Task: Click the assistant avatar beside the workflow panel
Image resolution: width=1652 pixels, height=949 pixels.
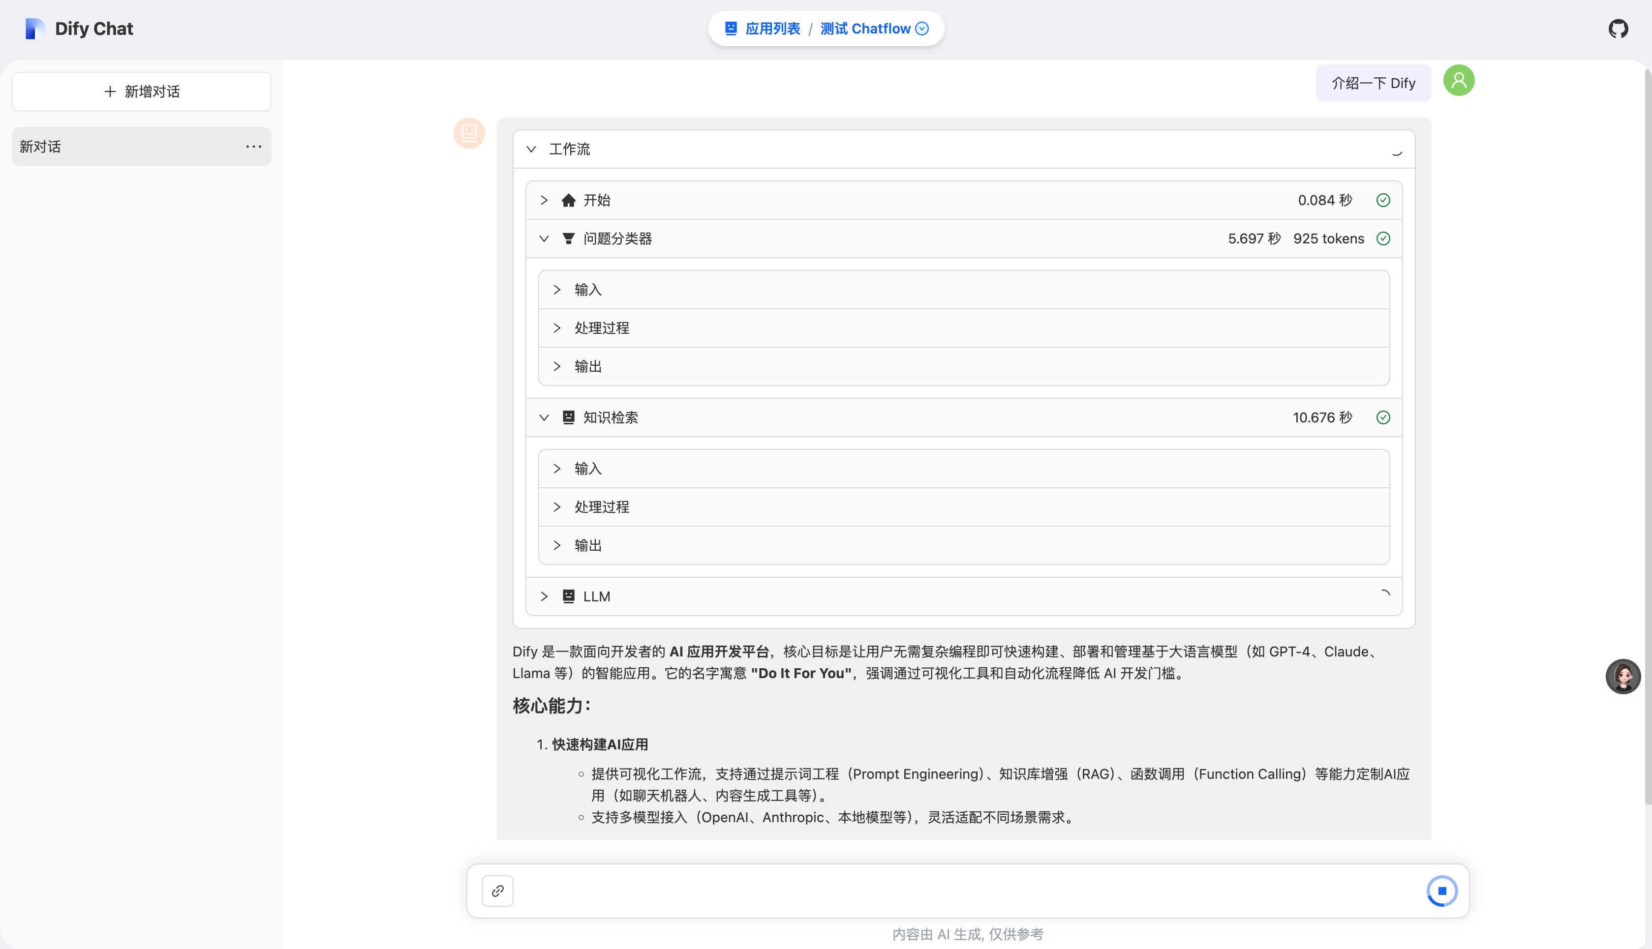Action: (x=469, y=133)
